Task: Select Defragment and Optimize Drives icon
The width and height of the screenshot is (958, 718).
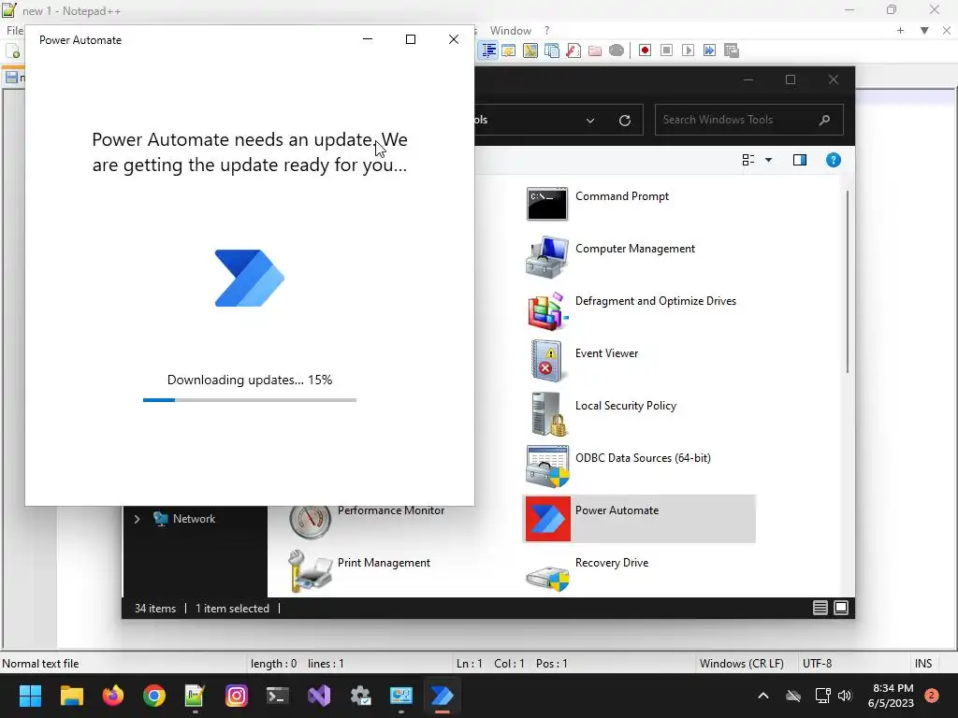Action: 546,310
